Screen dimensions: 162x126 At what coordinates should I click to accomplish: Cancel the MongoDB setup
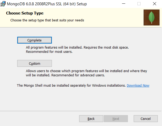pos(146,119)
